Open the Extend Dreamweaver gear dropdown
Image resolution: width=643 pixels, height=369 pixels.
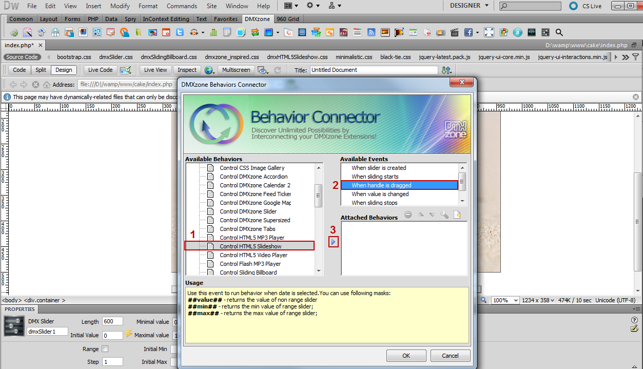[x=313, y=6]
